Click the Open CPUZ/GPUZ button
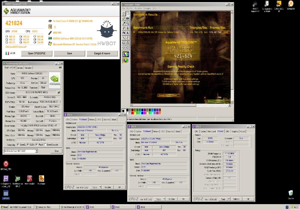 click(37, 53)
